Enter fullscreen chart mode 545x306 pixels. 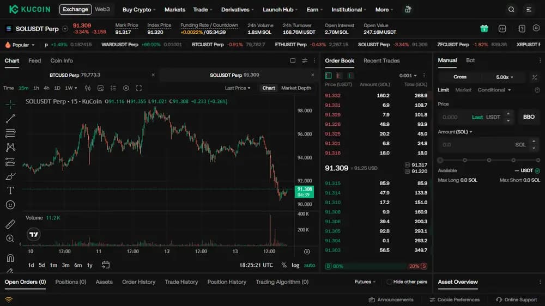pyautogui.click(x=138, y=88)
